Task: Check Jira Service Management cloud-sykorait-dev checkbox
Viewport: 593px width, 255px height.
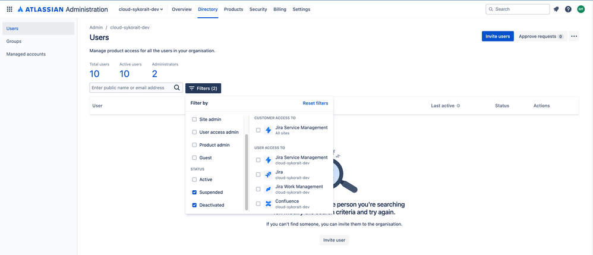Action: tap(258, 160)
